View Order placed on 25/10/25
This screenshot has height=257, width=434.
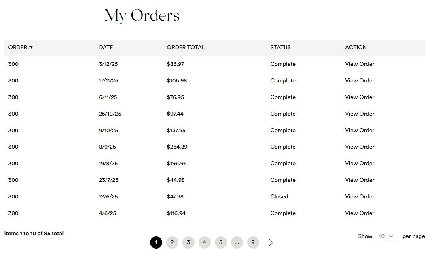[360, 114]
